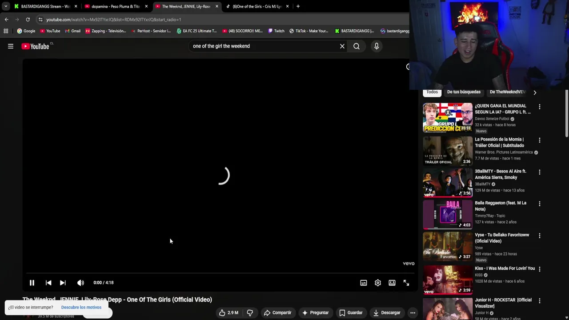Image resolution: width=569 pixels, height=320 pixels.
Task: Open Descubre los motivos link
Action: [x=81, y=307]
